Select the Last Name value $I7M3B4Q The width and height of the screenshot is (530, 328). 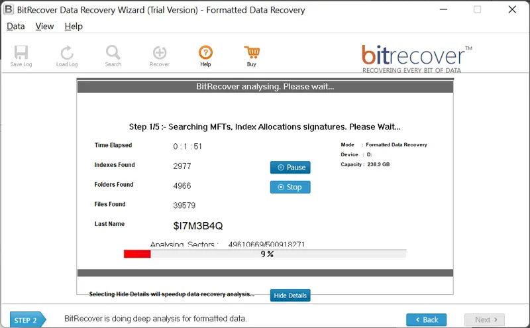click(198, 225)
